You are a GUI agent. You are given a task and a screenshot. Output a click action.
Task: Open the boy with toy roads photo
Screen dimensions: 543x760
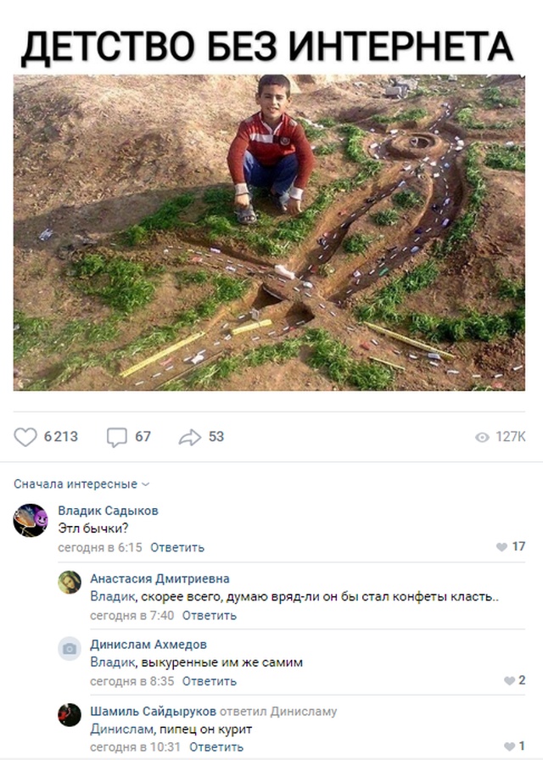[x=269, y=232]
